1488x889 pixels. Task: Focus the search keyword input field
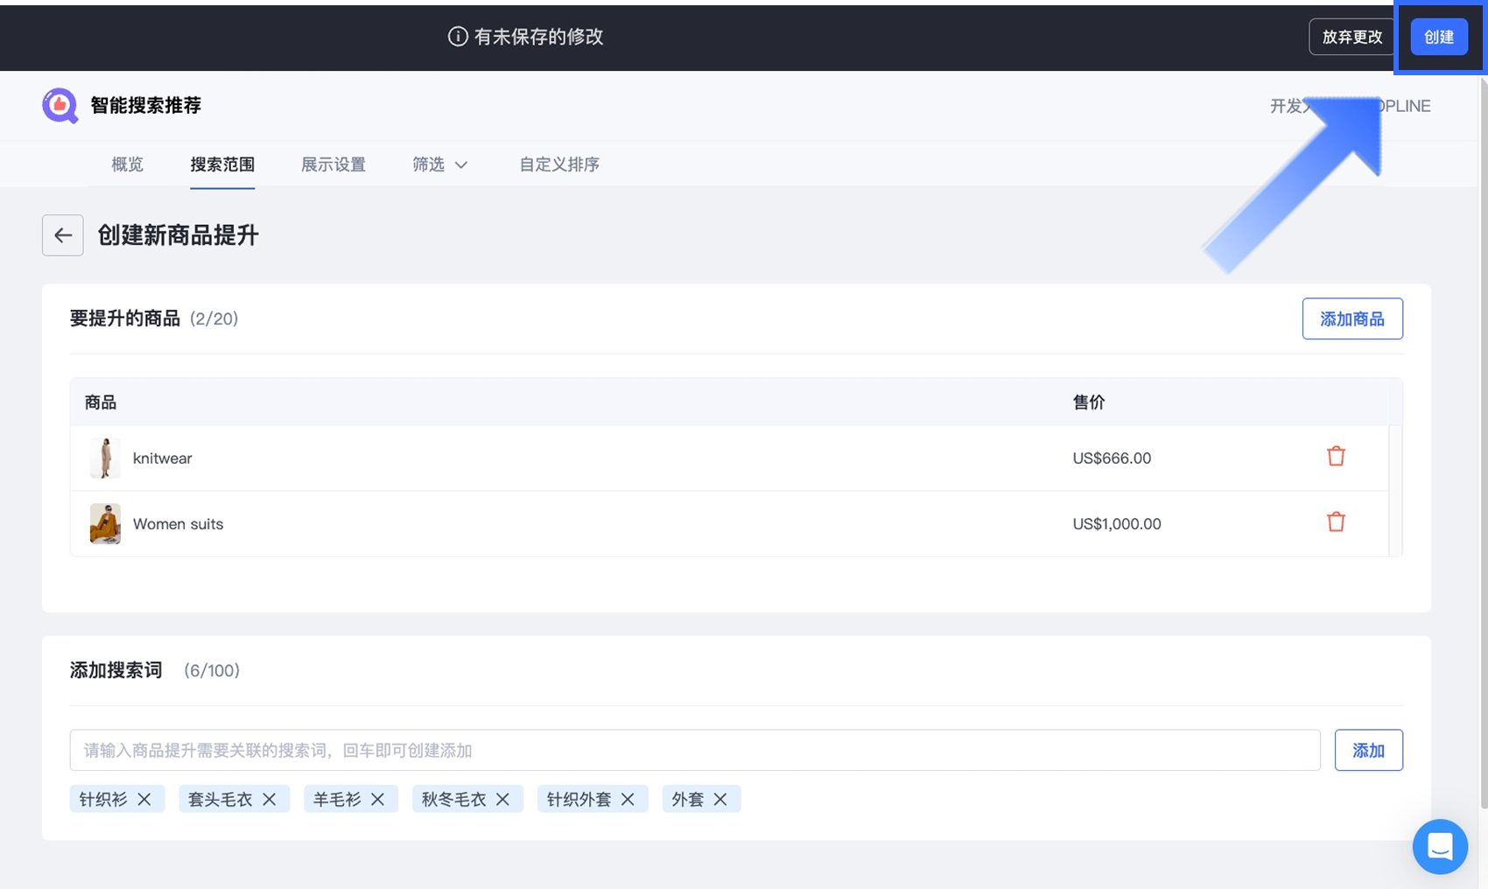[x=695, y=750]
